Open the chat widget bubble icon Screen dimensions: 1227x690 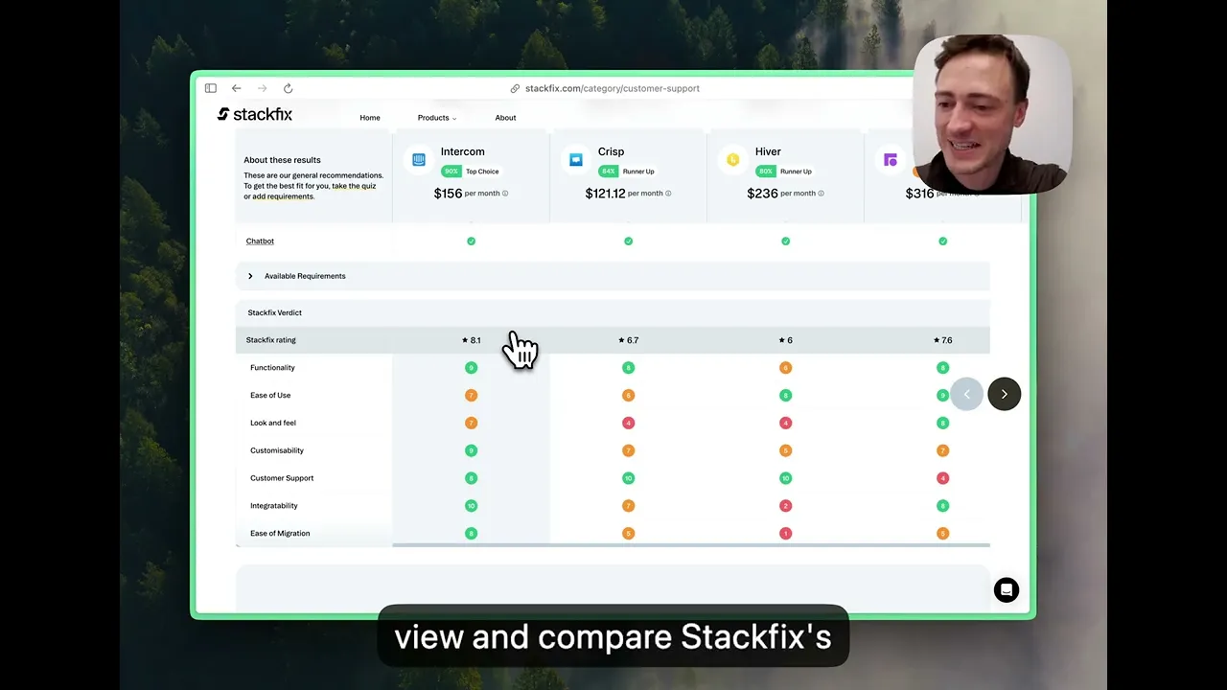point(1007,590)
